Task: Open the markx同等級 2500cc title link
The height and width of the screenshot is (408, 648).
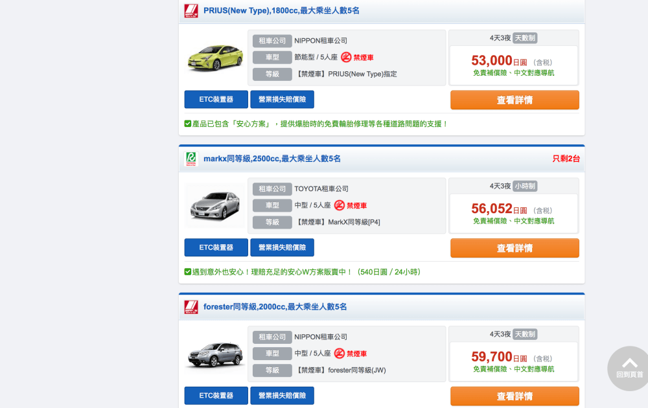Action: click(272, 159)
